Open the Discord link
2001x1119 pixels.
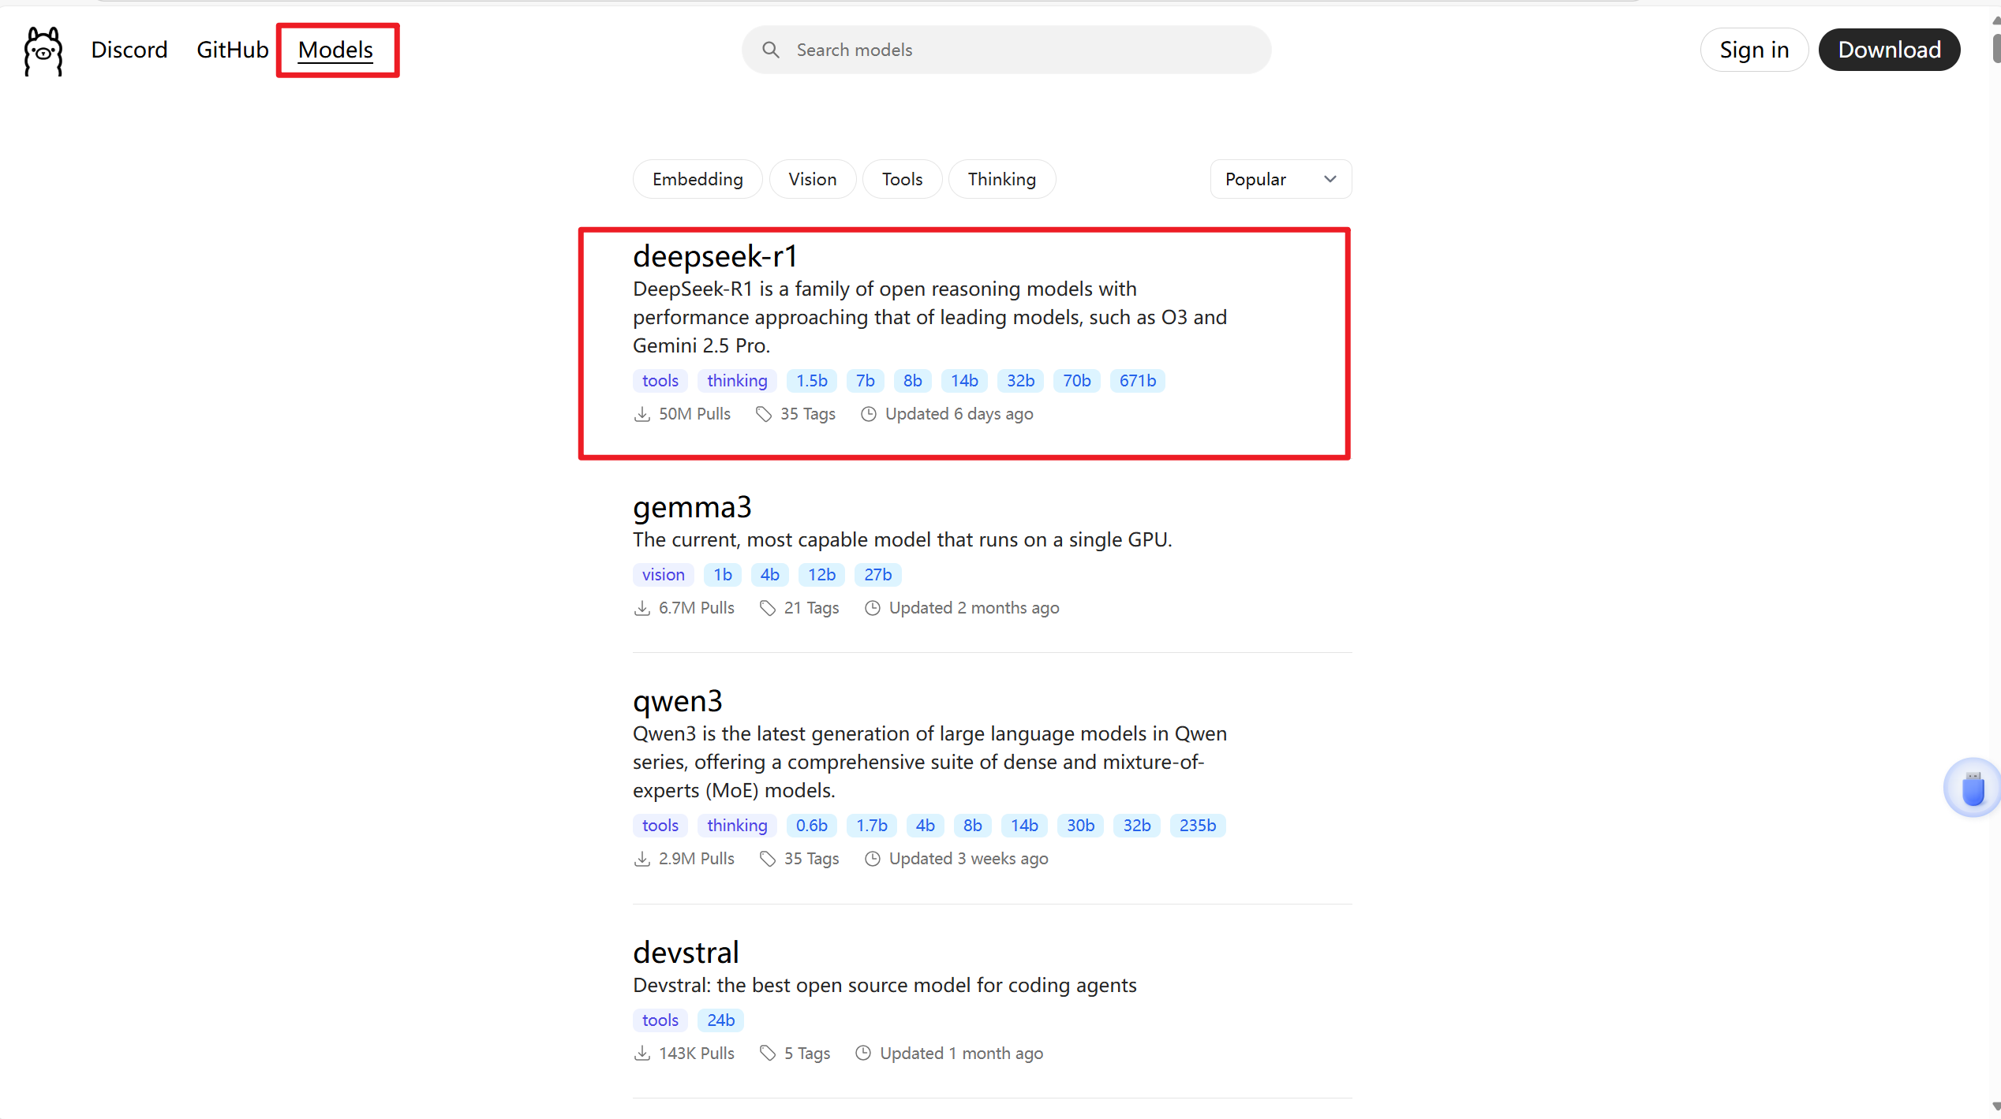[x=129, y=50]
